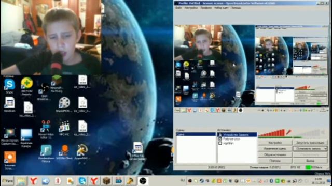Click the Настройки button in OBS panel
332x186 pixels.
275,143
